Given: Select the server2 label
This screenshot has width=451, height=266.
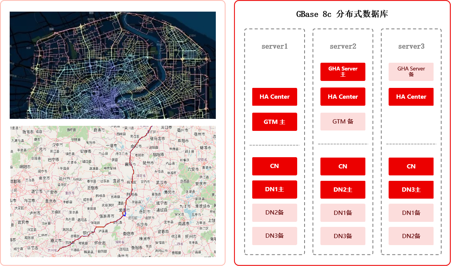Looking at the screenshot, I should (x=343, y=46).
